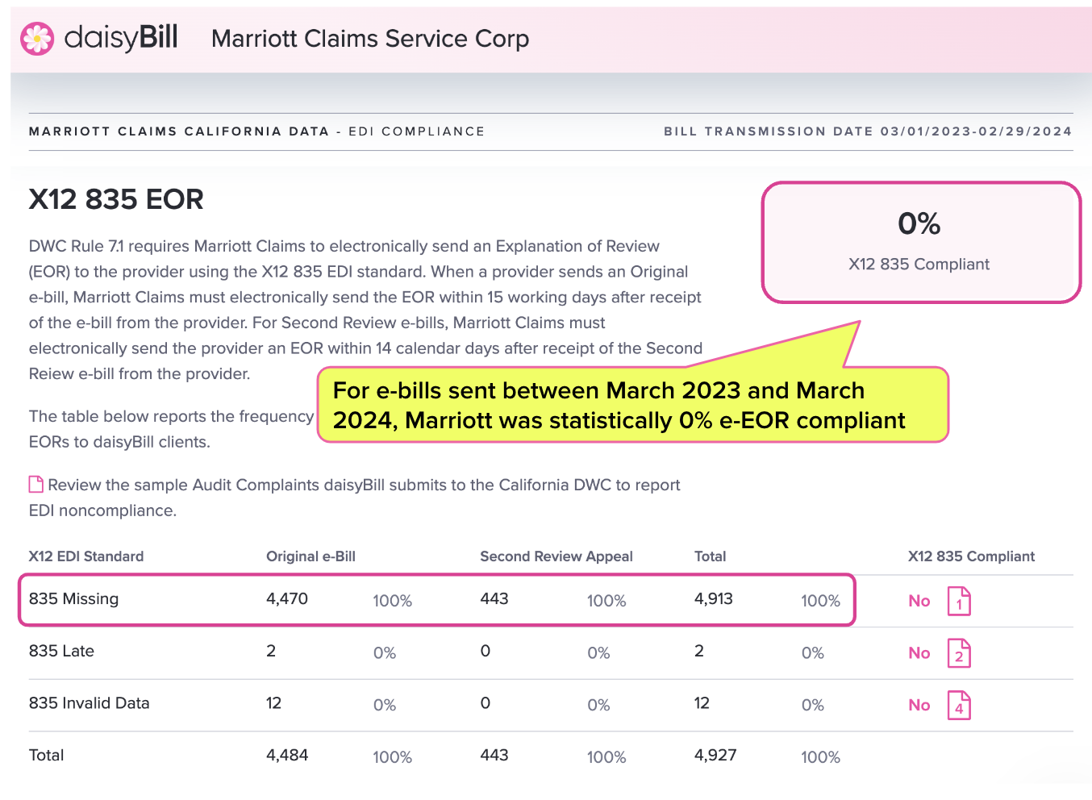
Task: Click the daisyBill wordmark in header
Action: coord(121,37)
